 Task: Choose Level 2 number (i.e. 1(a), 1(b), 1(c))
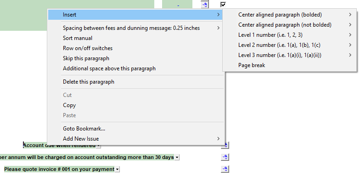[290, 45]
